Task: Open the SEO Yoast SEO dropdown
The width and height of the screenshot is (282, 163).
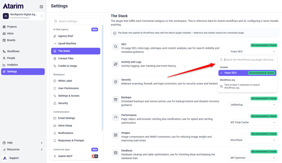Action: (253, 52)
